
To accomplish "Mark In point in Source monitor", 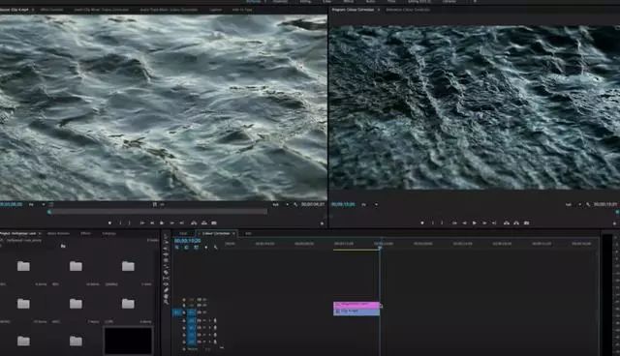I will click(x=120, y=223).
